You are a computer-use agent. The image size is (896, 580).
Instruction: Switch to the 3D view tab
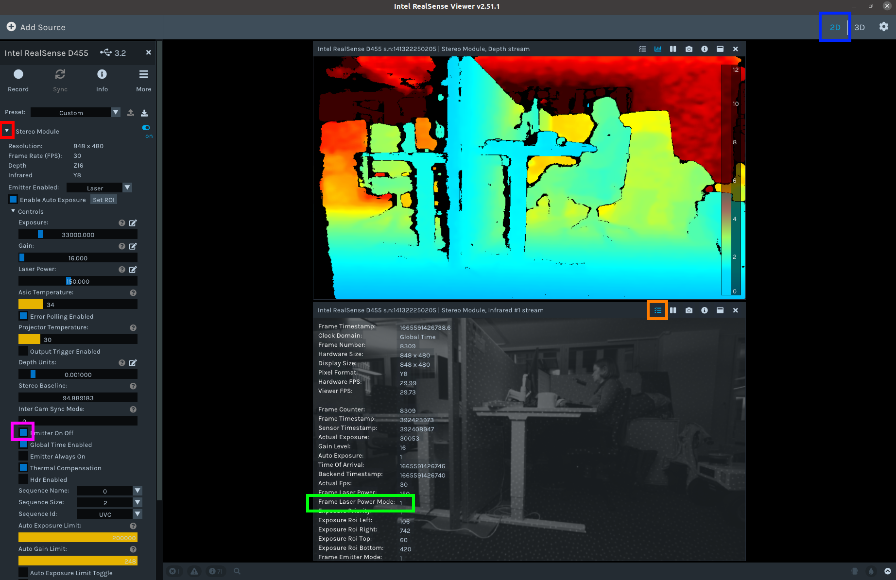click(x=859, y=27)
